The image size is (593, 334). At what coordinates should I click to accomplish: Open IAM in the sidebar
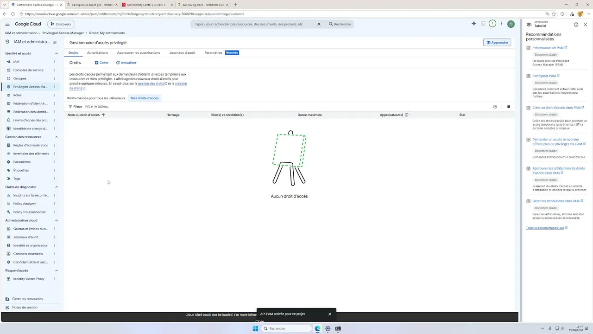(x=16, y=62)
